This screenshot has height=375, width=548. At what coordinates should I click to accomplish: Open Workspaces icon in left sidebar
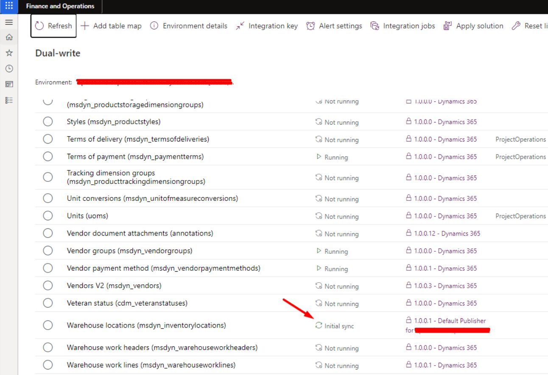(9, 84)
